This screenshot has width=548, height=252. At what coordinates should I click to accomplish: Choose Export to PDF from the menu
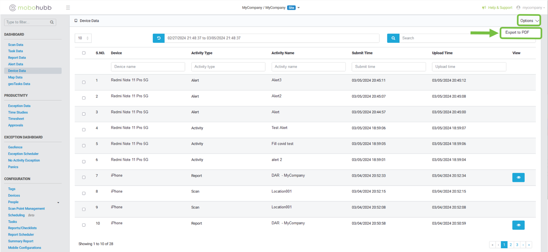pyautogui.click(x=517, y=32)
